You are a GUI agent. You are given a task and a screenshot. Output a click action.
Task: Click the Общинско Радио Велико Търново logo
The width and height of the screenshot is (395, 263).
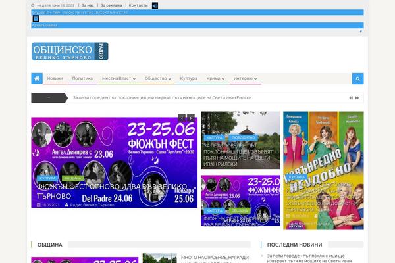click(70, 51)
